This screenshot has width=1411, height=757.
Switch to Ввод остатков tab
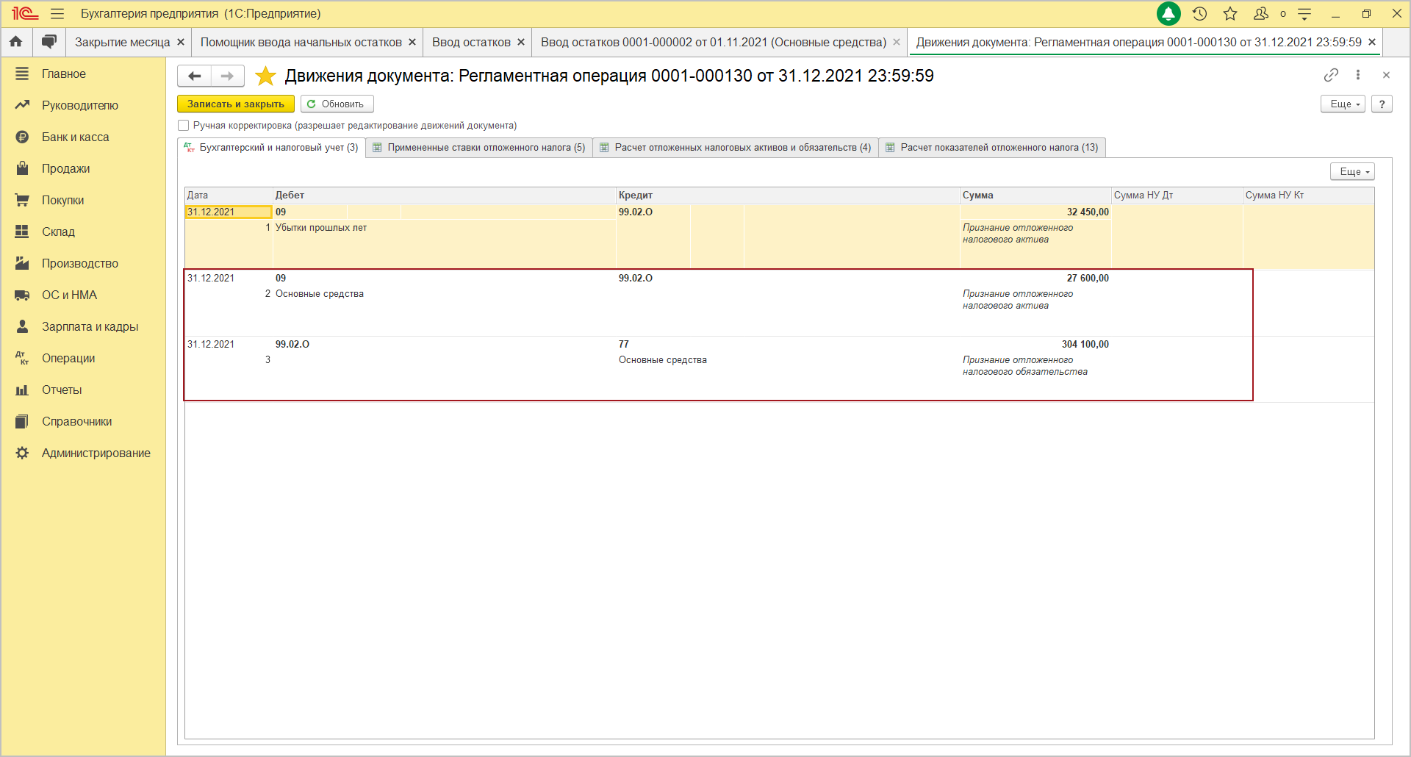tap(471, 43)
